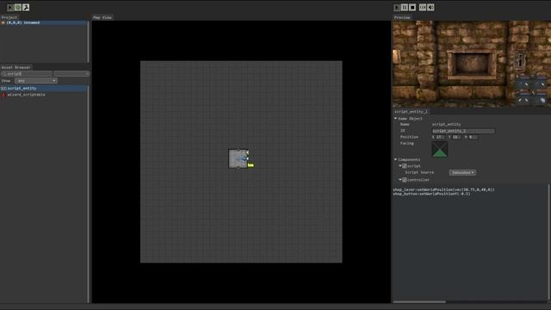This screenshot has width=551, height=310.
Task: Open the Preview tab
Action: coord(402,17)
